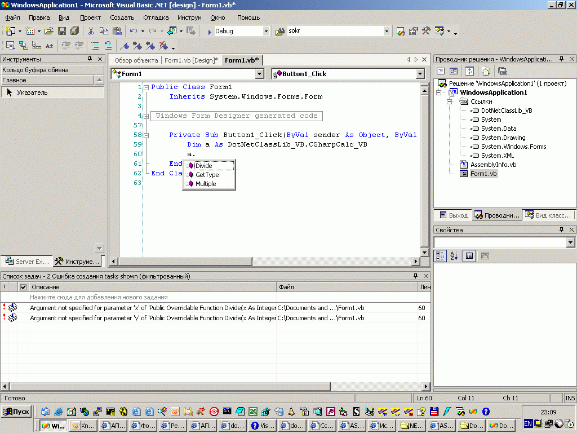Click the Пуск start button
The height and width of the screenshot is (433, 577).
tap(17, 412)
